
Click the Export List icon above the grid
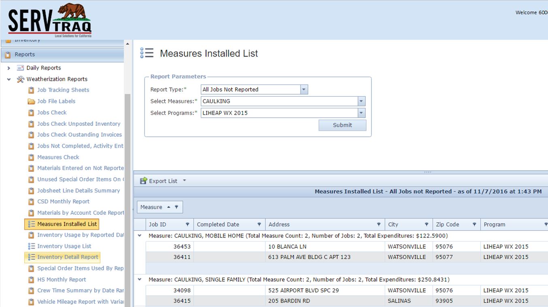[143, 181]
